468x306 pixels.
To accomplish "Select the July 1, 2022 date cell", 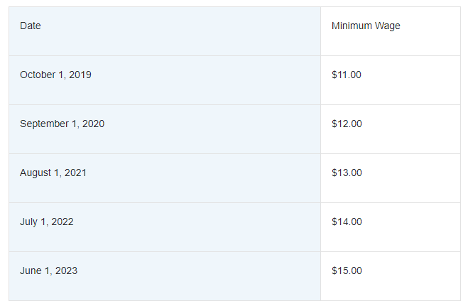I will [x=165, y=227].
